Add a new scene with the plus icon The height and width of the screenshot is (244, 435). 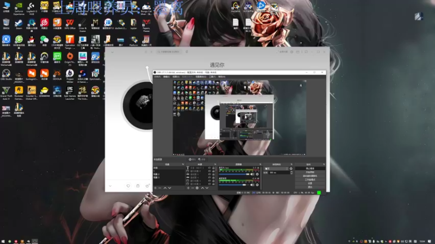[156, 188]
